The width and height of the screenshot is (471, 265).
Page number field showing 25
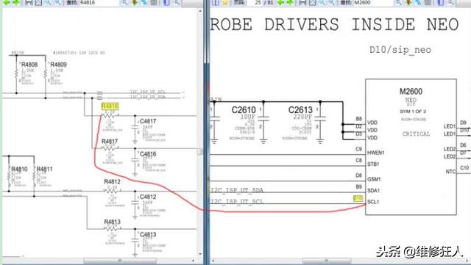[258, 2]
